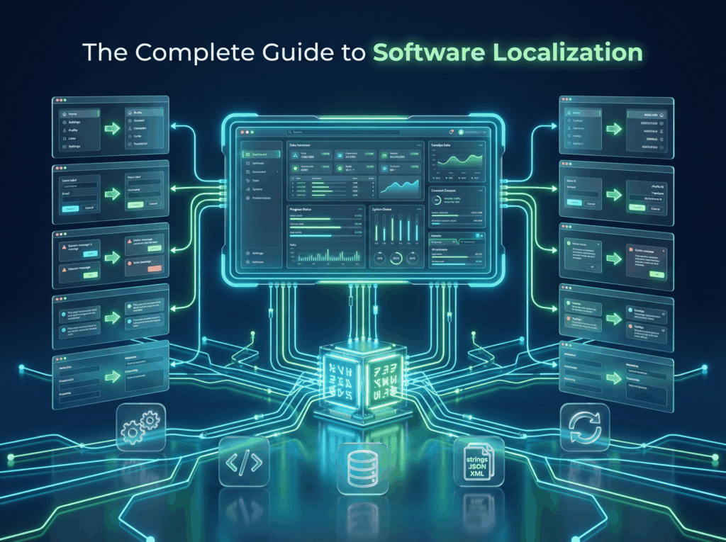Click 'Software Localization' title text
Image resolution: width=726 pixels, height=542 pixels.
coord(508,52)
